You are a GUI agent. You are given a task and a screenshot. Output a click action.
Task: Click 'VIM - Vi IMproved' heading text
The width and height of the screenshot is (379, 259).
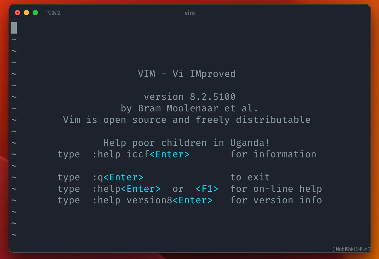[187, 74]
